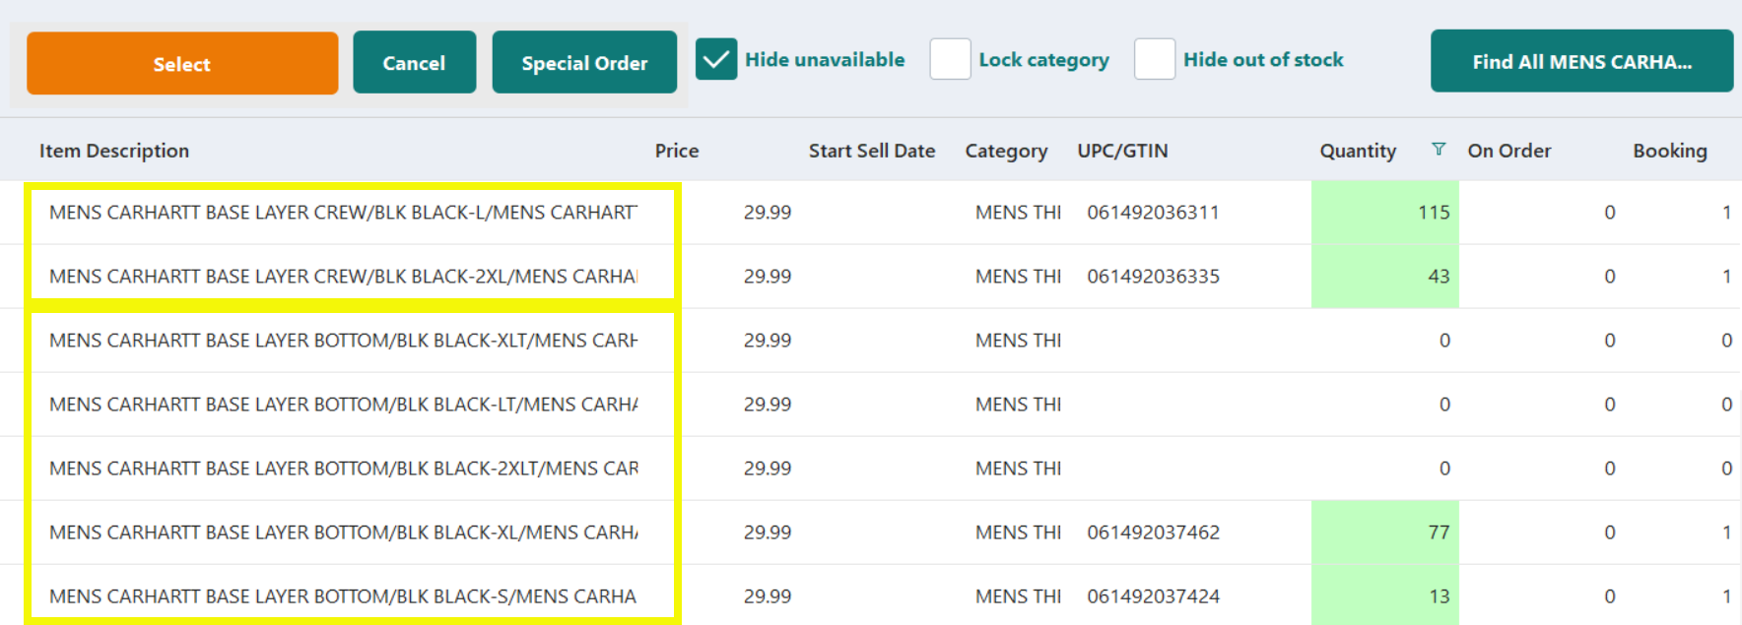Open the Quantity column filter icon

click(1439, 150)
